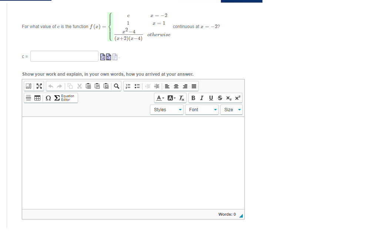
Task: Toggle underline formatting
Action: point(211,98)
